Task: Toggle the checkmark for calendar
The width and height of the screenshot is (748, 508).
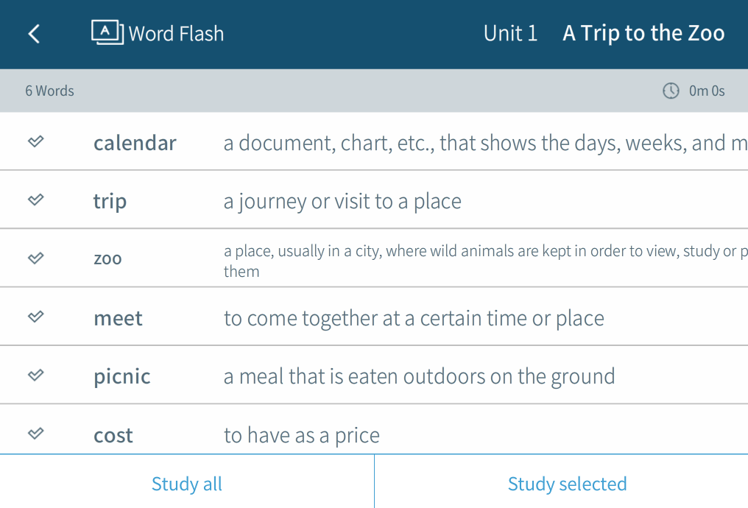Action: (35, 141)
